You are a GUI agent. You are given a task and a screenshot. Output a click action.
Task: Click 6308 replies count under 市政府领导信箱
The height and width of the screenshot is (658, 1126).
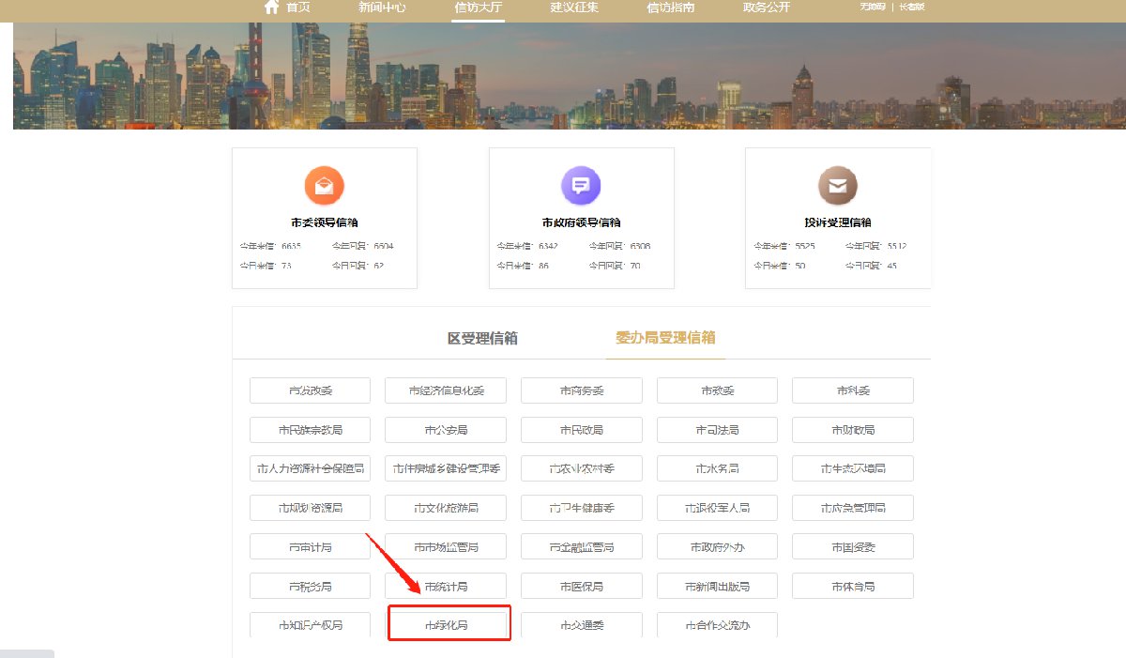coord(641,246)
